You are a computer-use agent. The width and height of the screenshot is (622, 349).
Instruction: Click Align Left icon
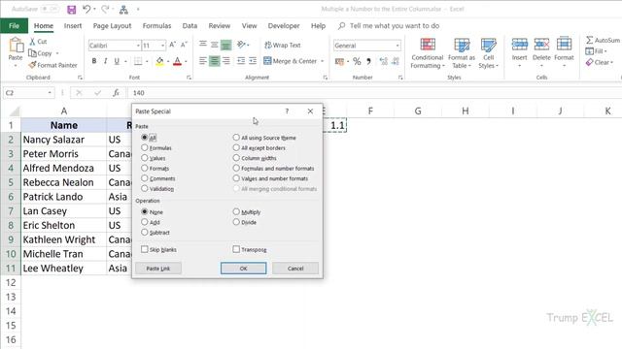pos(203,61)
